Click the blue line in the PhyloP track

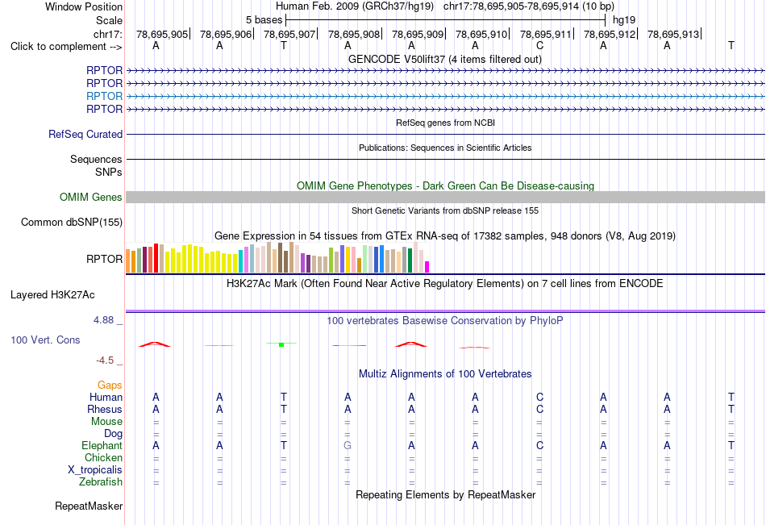(x=349, y=346)
